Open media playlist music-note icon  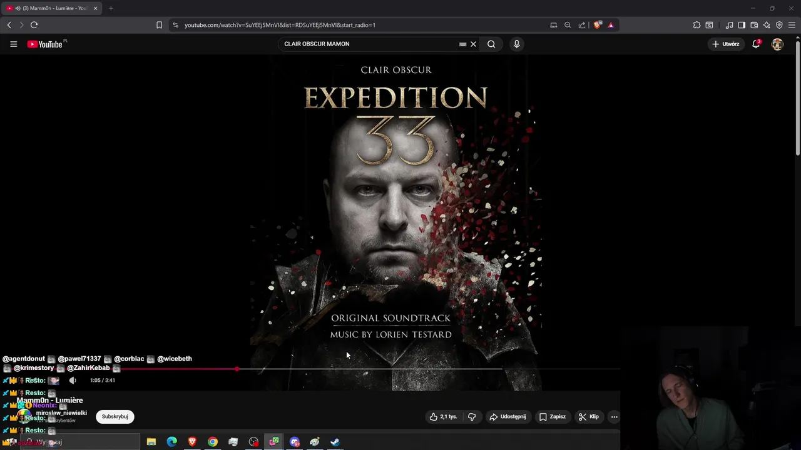729,25
